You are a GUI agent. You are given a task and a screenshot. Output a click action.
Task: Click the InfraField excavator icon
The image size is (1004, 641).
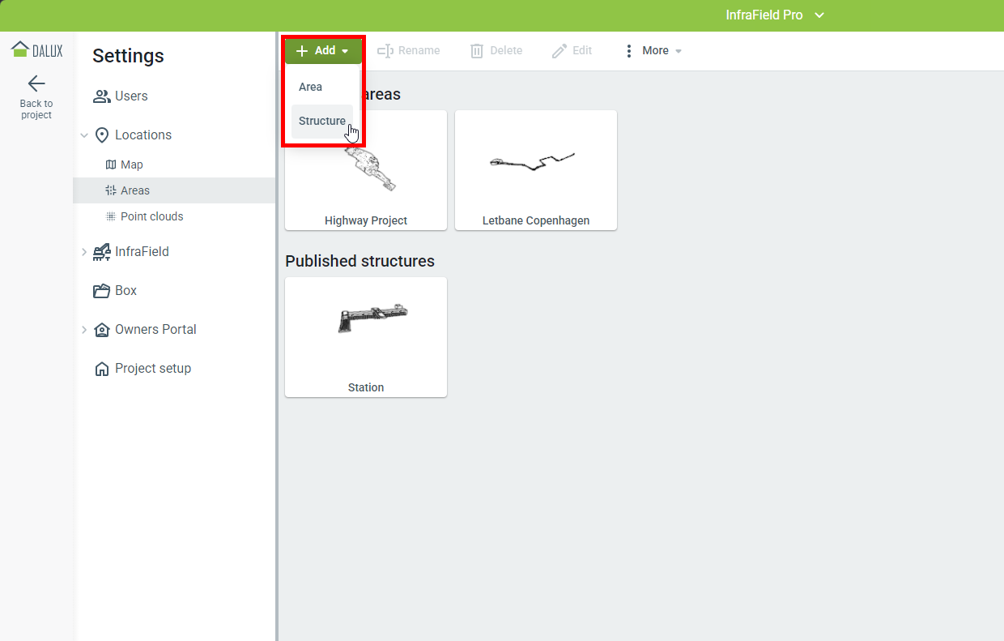(x=102, y=252)
